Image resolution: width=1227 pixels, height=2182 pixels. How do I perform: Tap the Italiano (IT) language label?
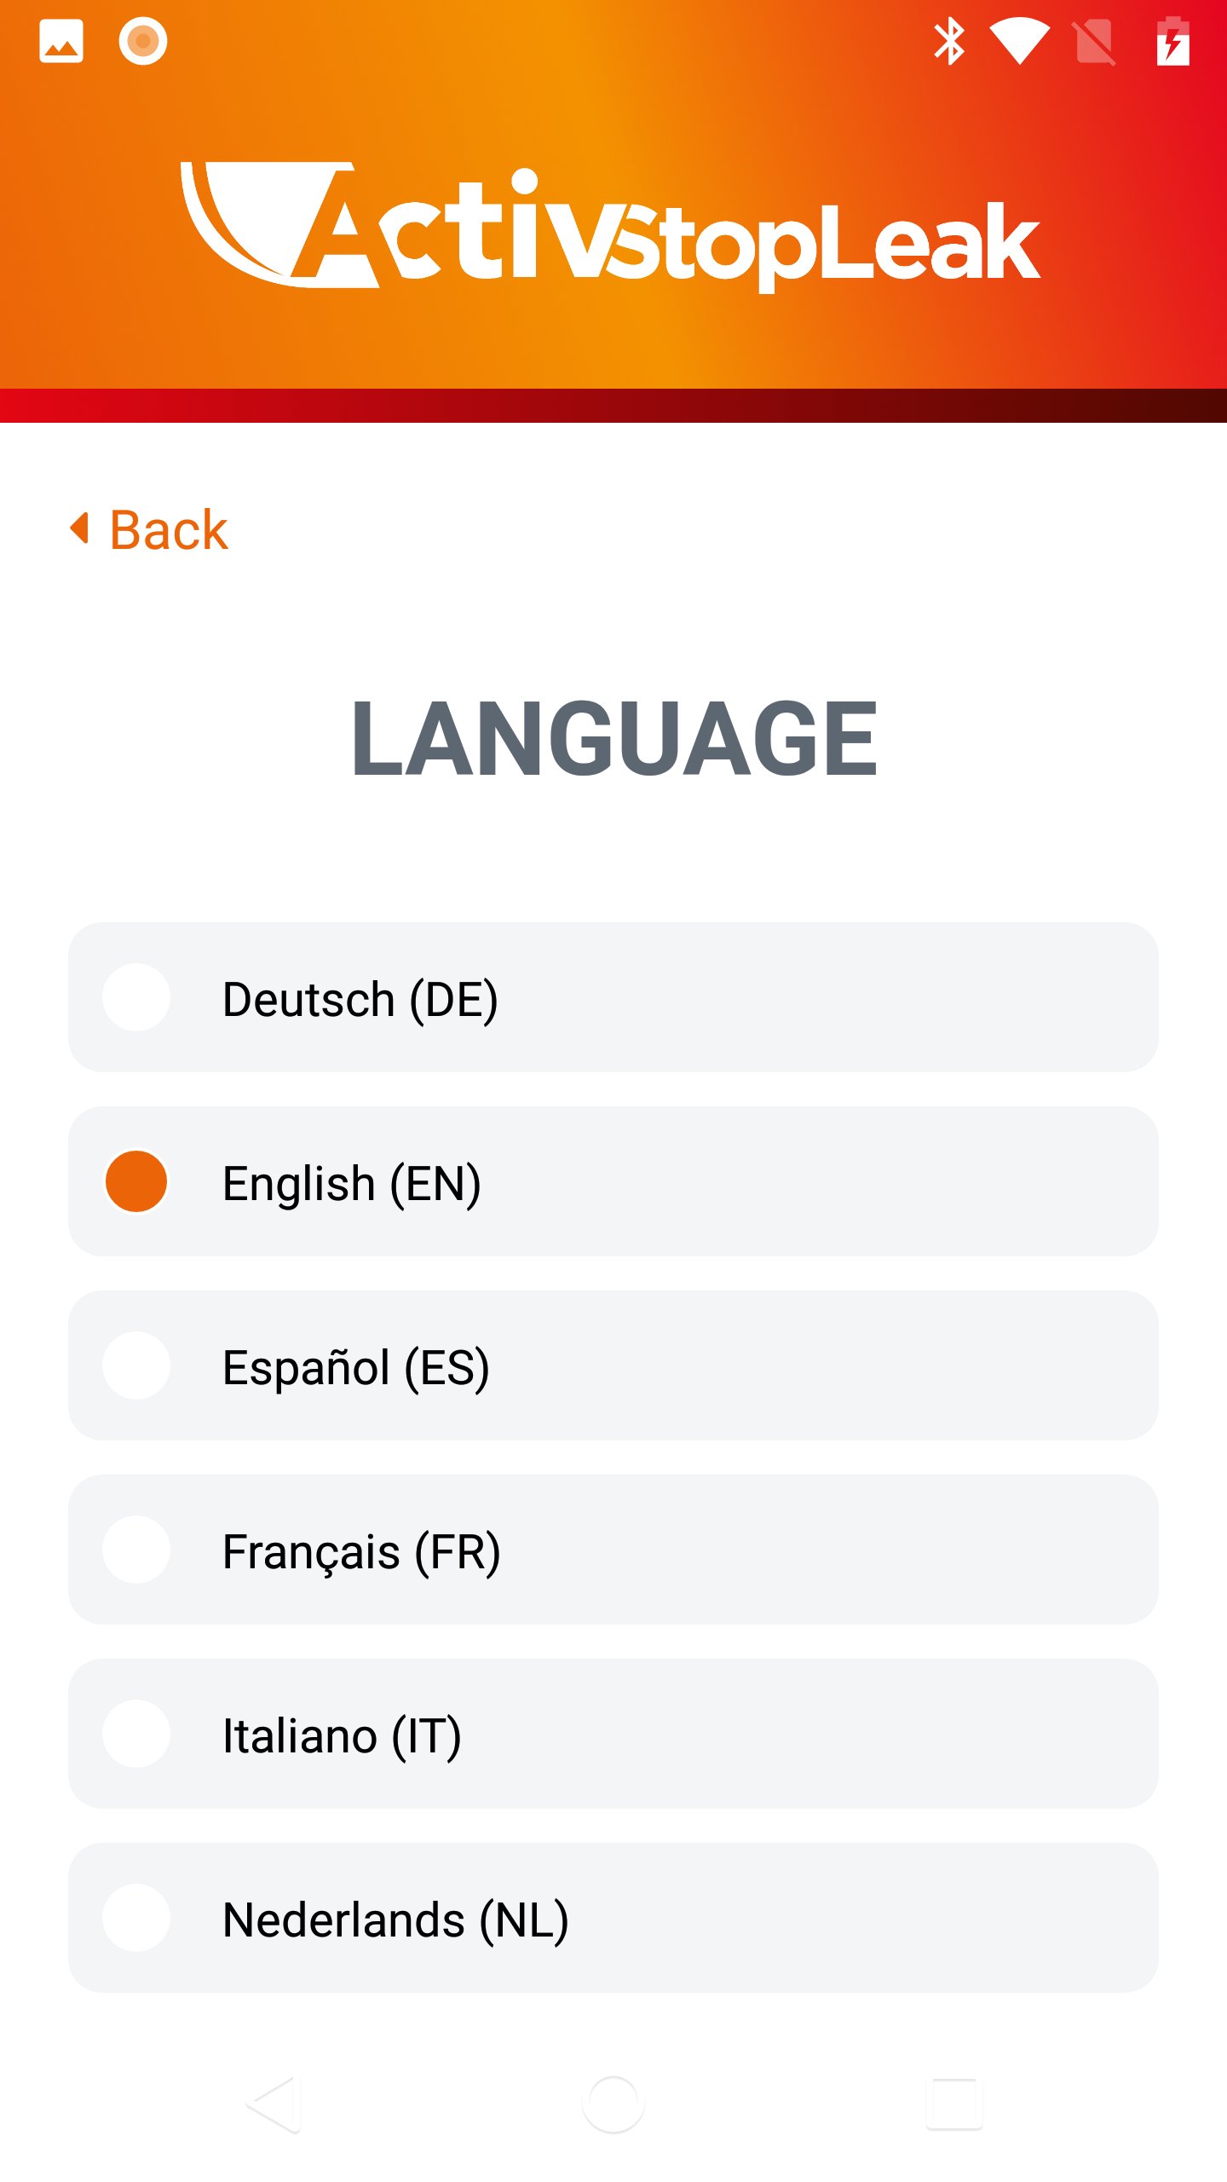[342, 1736]
